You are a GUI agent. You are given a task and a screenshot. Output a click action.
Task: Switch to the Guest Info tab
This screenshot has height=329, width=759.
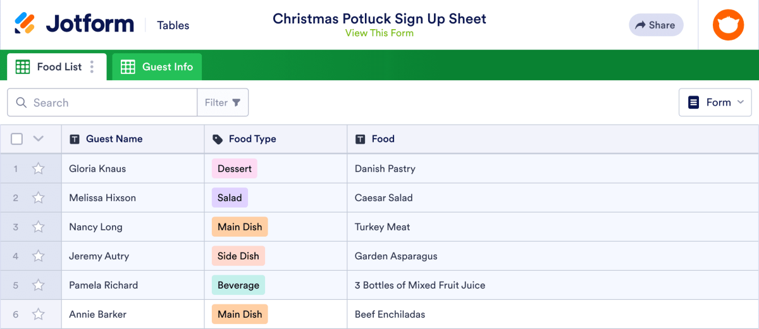click(157, 66)
